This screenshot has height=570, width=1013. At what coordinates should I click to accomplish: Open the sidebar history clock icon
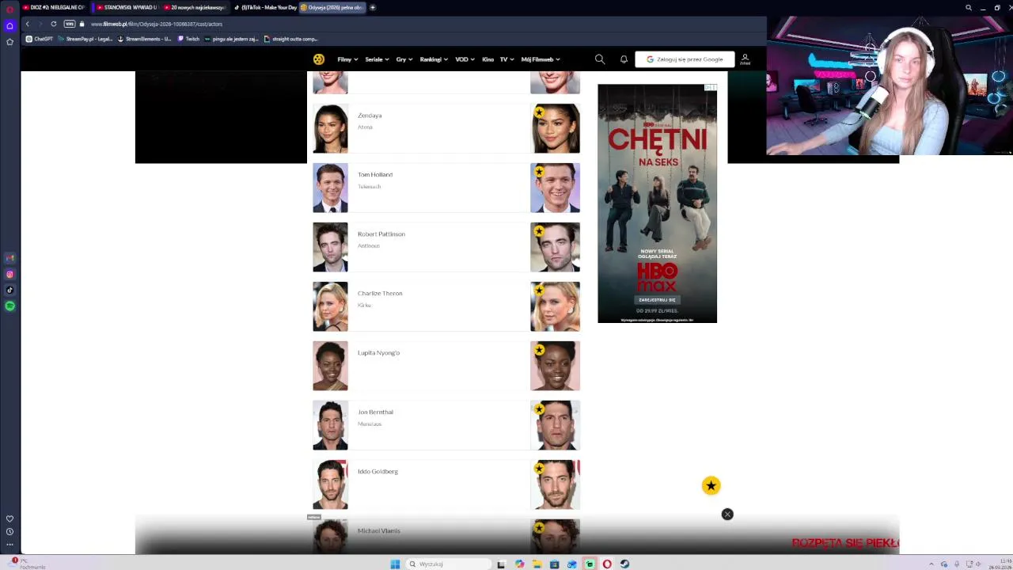pyautogui.click(x=9, y=531)
